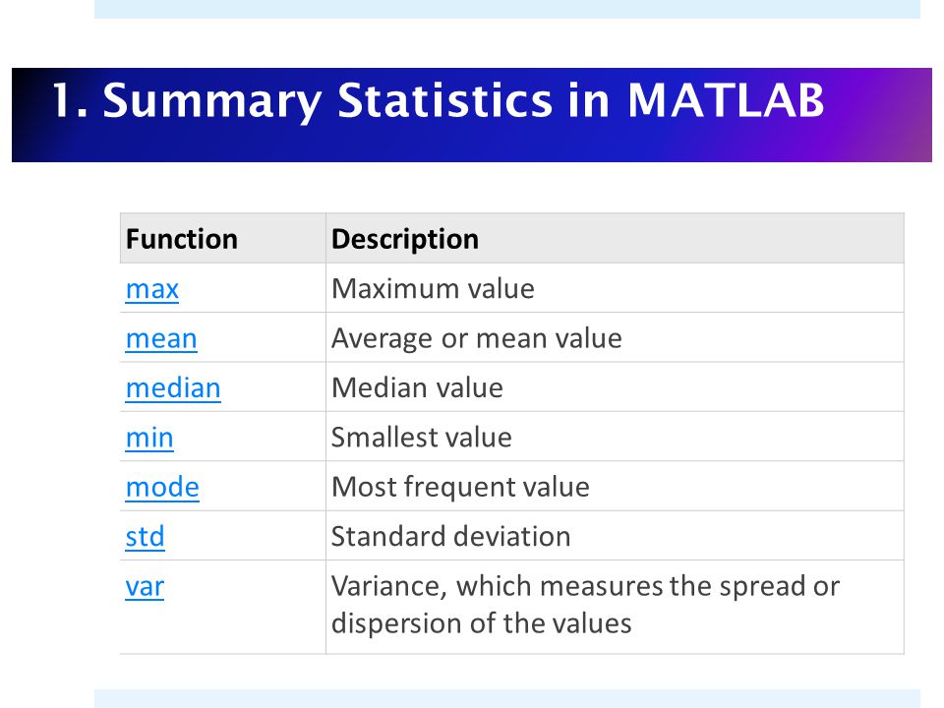The height and width of the screenshot is (708, 944).
Task: Click the light blue bar at top
Action: point(507,9)
